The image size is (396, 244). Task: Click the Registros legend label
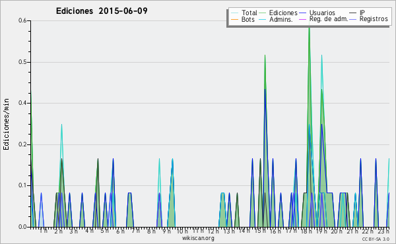[x=374, y=19]
